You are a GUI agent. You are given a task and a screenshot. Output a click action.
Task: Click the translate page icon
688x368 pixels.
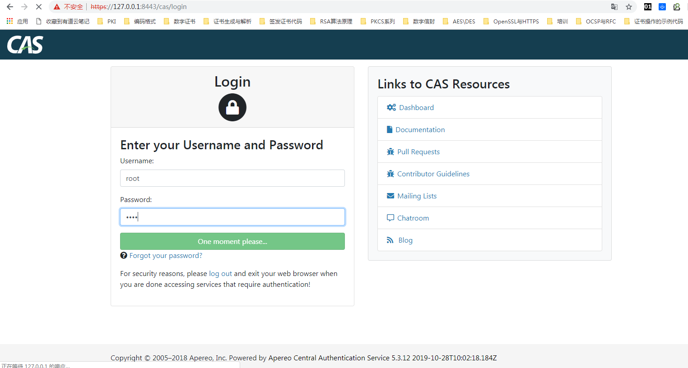point(614,7)
